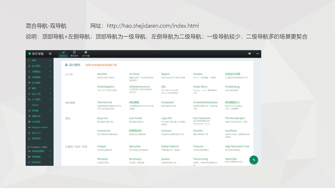Select 设计教程 label in the sidebar
The image size is (335, 188).
(36, 83)
